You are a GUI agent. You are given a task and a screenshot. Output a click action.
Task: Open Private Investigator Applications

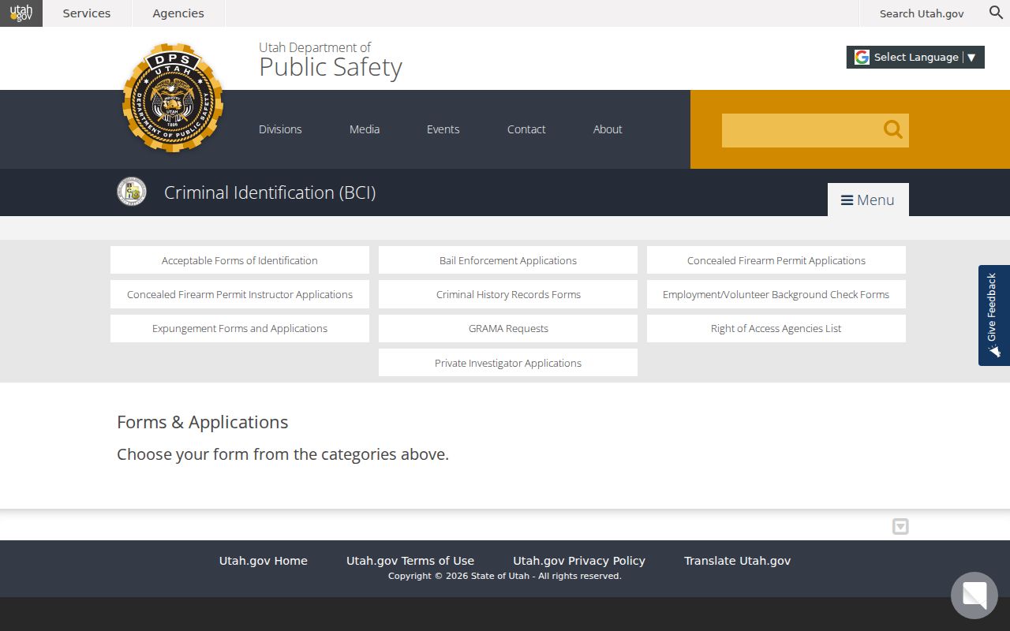pos(508,363)
